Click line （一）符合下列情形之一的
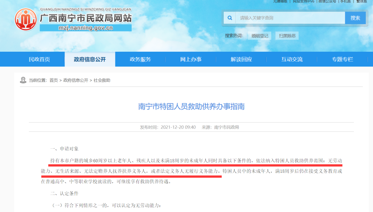The image size is (373, 212). click(x=107, y=205)
